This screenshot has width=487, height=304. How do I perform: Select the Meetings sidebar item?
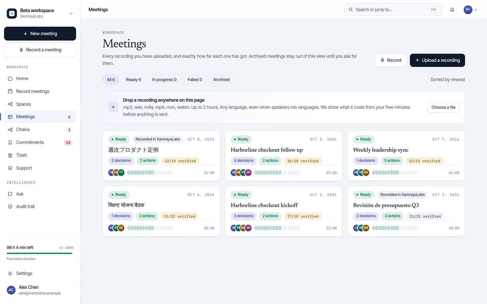[40, 117]
